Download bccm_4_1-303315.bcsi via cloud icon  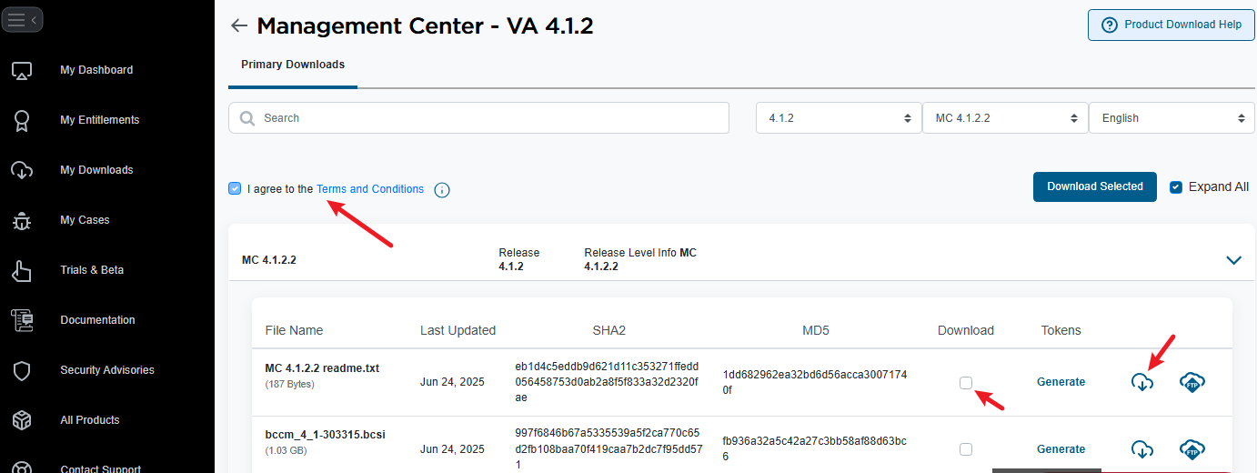pos(1142,448)
